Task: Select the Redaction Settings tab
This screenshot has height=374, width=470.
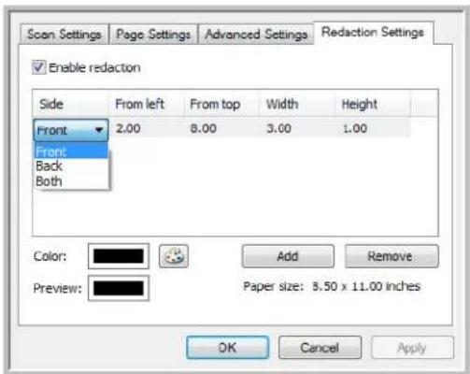Action: click(373, 32)
